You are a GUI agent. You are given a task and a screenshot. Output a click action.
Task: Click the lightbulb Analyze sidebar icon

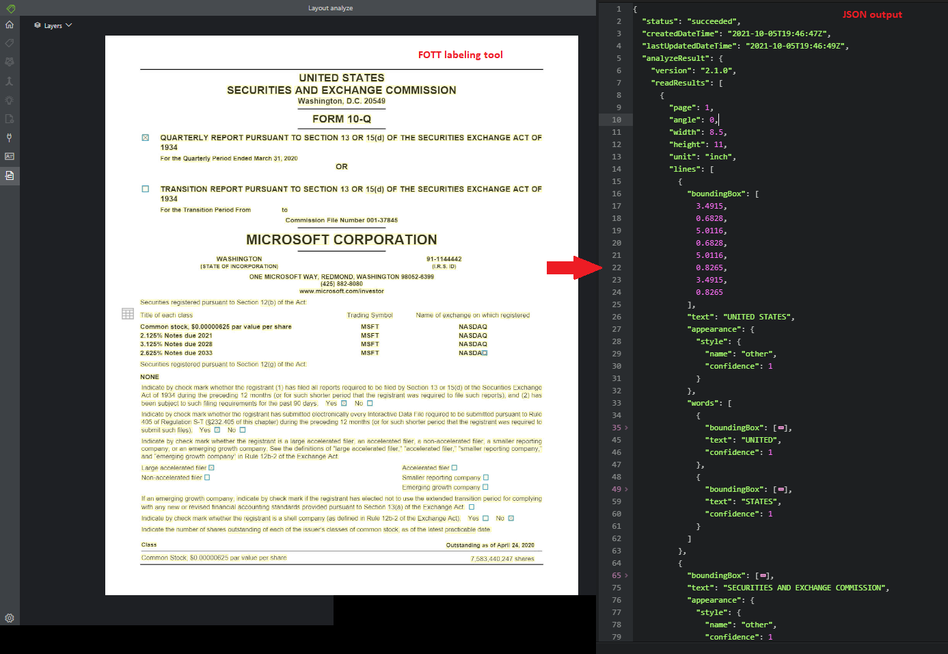(x=10, y=100)
